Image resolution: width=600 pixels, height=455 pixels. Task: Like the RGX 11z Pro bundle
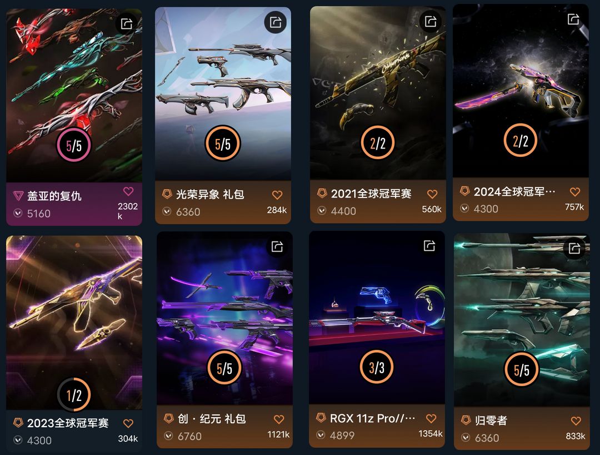[431, 419]
